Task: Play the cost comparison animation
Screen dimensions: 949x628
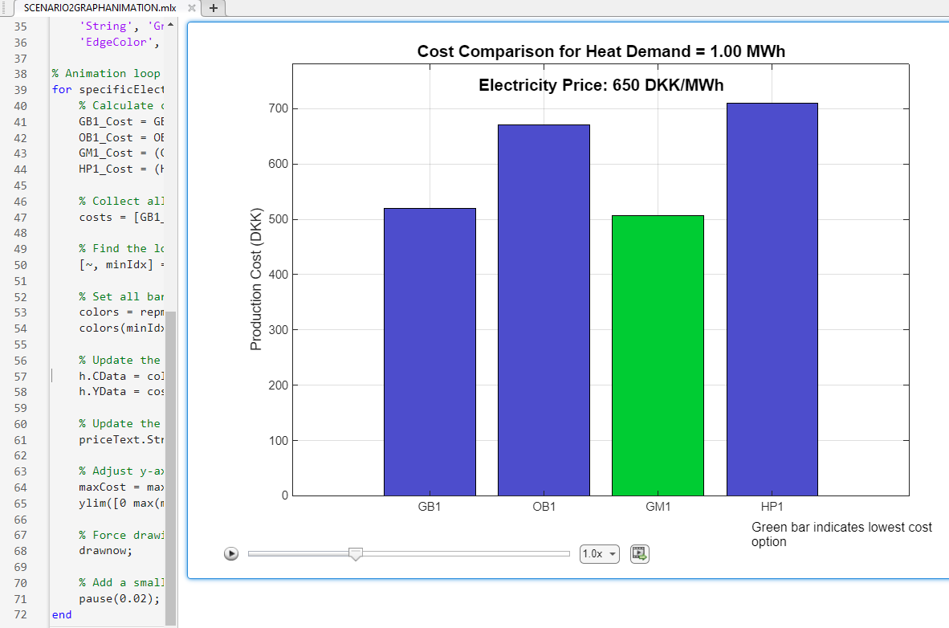Action: [x=231, y=553]
